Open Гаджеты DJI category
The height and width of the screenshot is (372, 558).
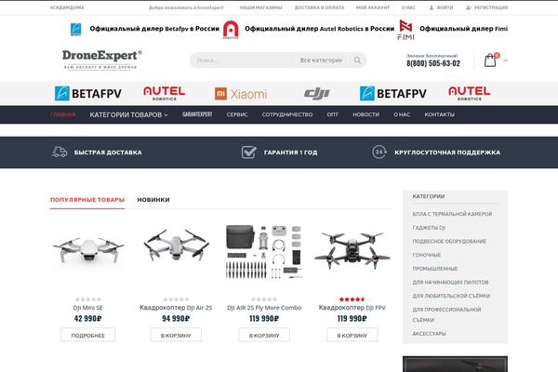coord(429,228)
